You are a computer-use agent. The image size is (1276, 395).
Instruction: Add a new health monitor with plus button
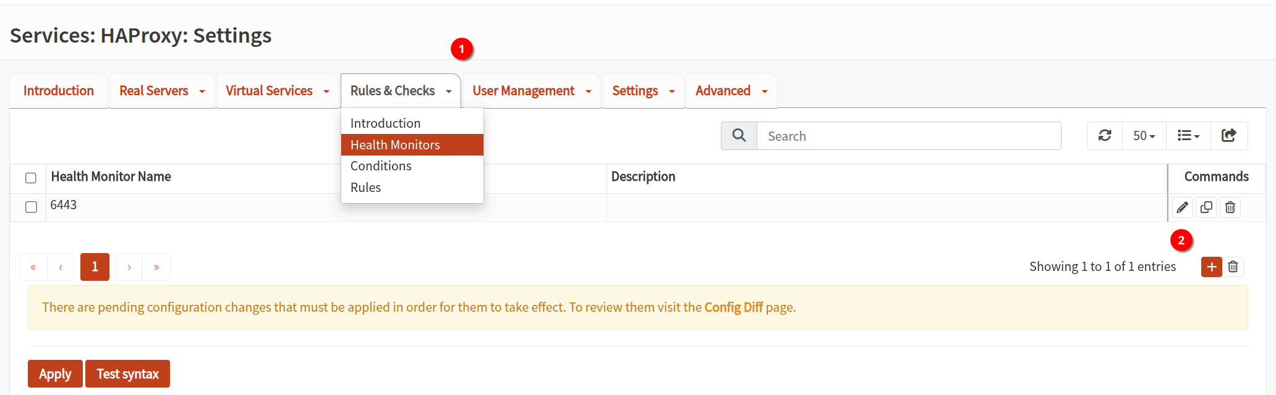(x=1211, y=267)
